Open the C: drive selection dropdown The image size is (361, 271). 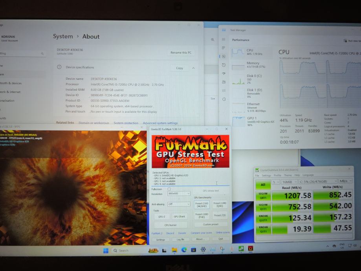point(318,181)
